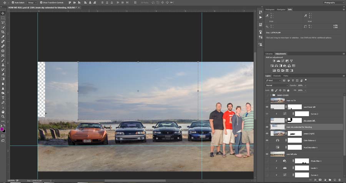This screenshot has height=183, width=346.
Task: Close the HOW-WE-ROLL.psd document tab
Action: point(79,7)
